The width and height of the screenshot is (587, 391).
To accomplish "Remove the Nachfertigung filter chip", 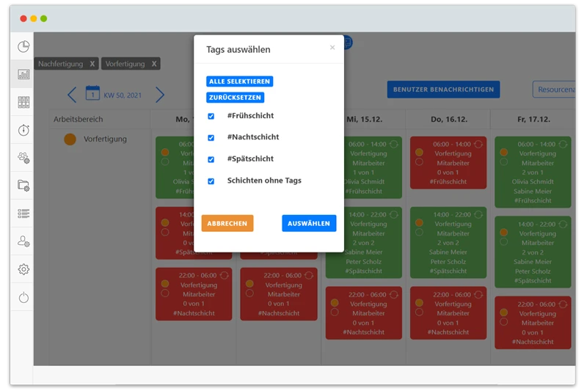I will (x=92, y=64).
